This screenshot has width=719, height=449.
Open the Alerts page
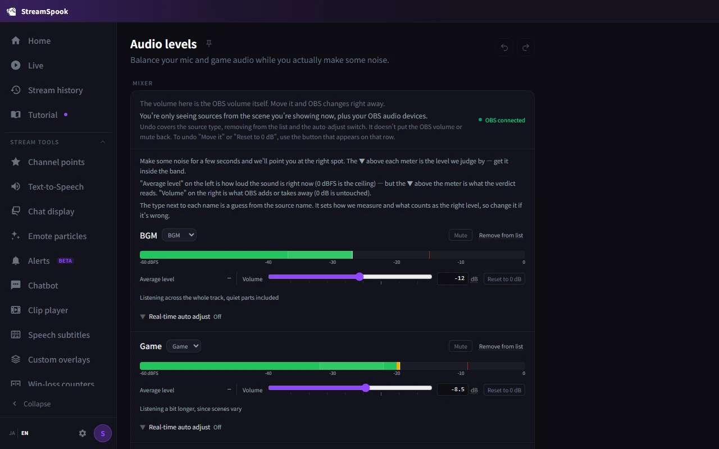(x=58, y=260)
